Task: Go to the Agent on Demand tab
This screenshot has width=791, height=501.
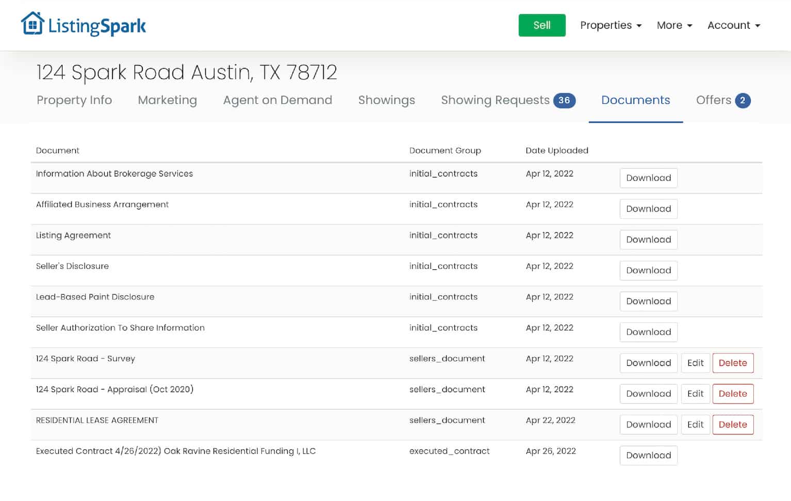Action: tap(277, 100)
